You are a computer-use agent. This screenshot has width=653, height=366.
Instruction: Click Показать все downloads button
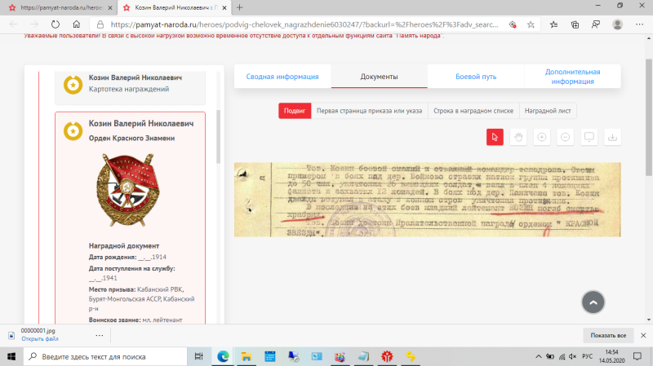pos(608,335)
